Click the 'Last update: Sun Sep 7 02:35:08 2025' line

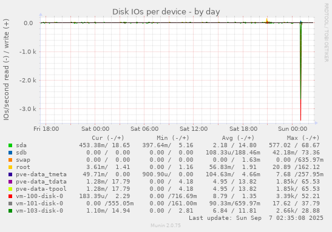[256, 218]
